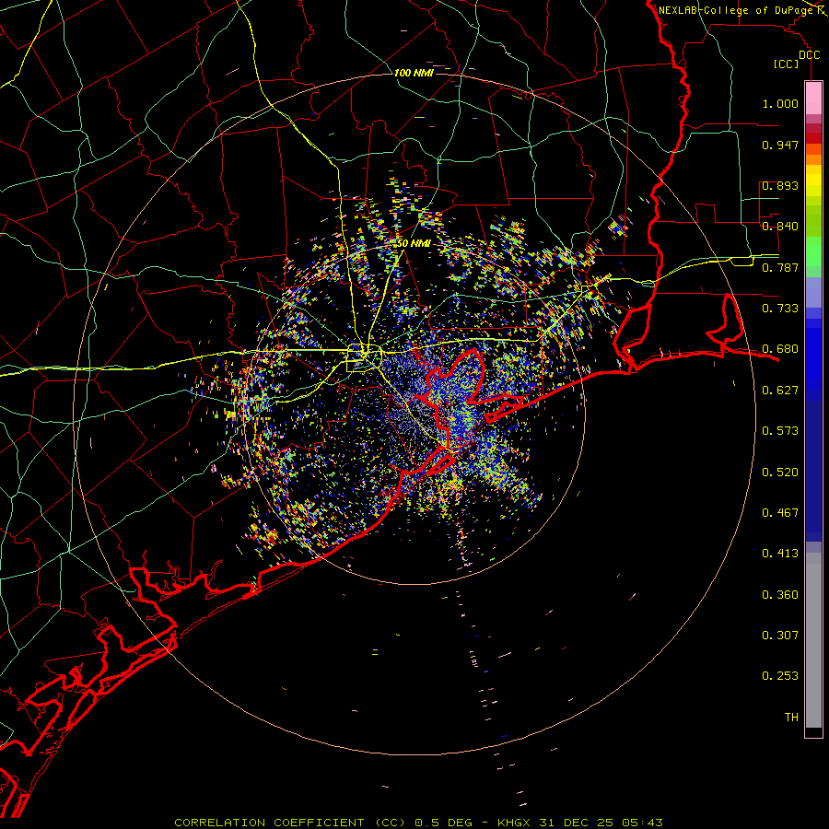
Task: Click the 0.467 scale value
Action: (x=780, y=513)
